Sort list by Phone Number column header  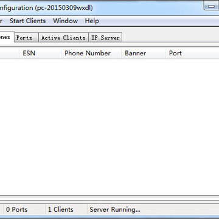click(x=91, y=53)
